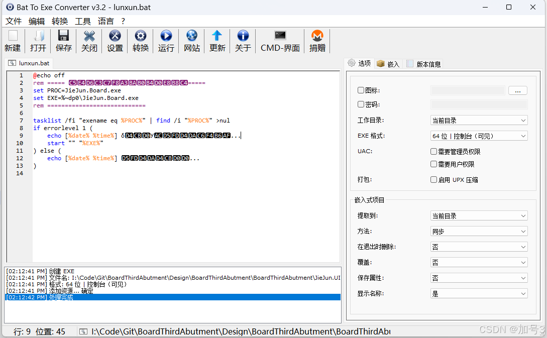Enable 启用 UPX 压缩 checkbox

pos(433,180)
